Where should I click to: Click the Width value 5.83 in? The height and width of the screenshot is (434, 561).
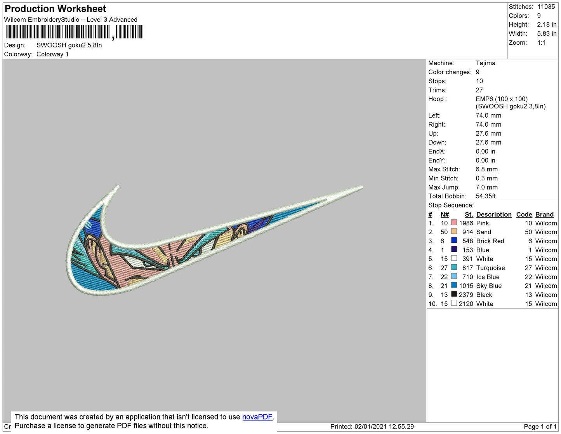coord(547,33)
